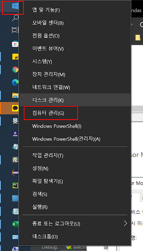
Task: Launch Google Chrome from the taskbar
Action: coord(15,70)
